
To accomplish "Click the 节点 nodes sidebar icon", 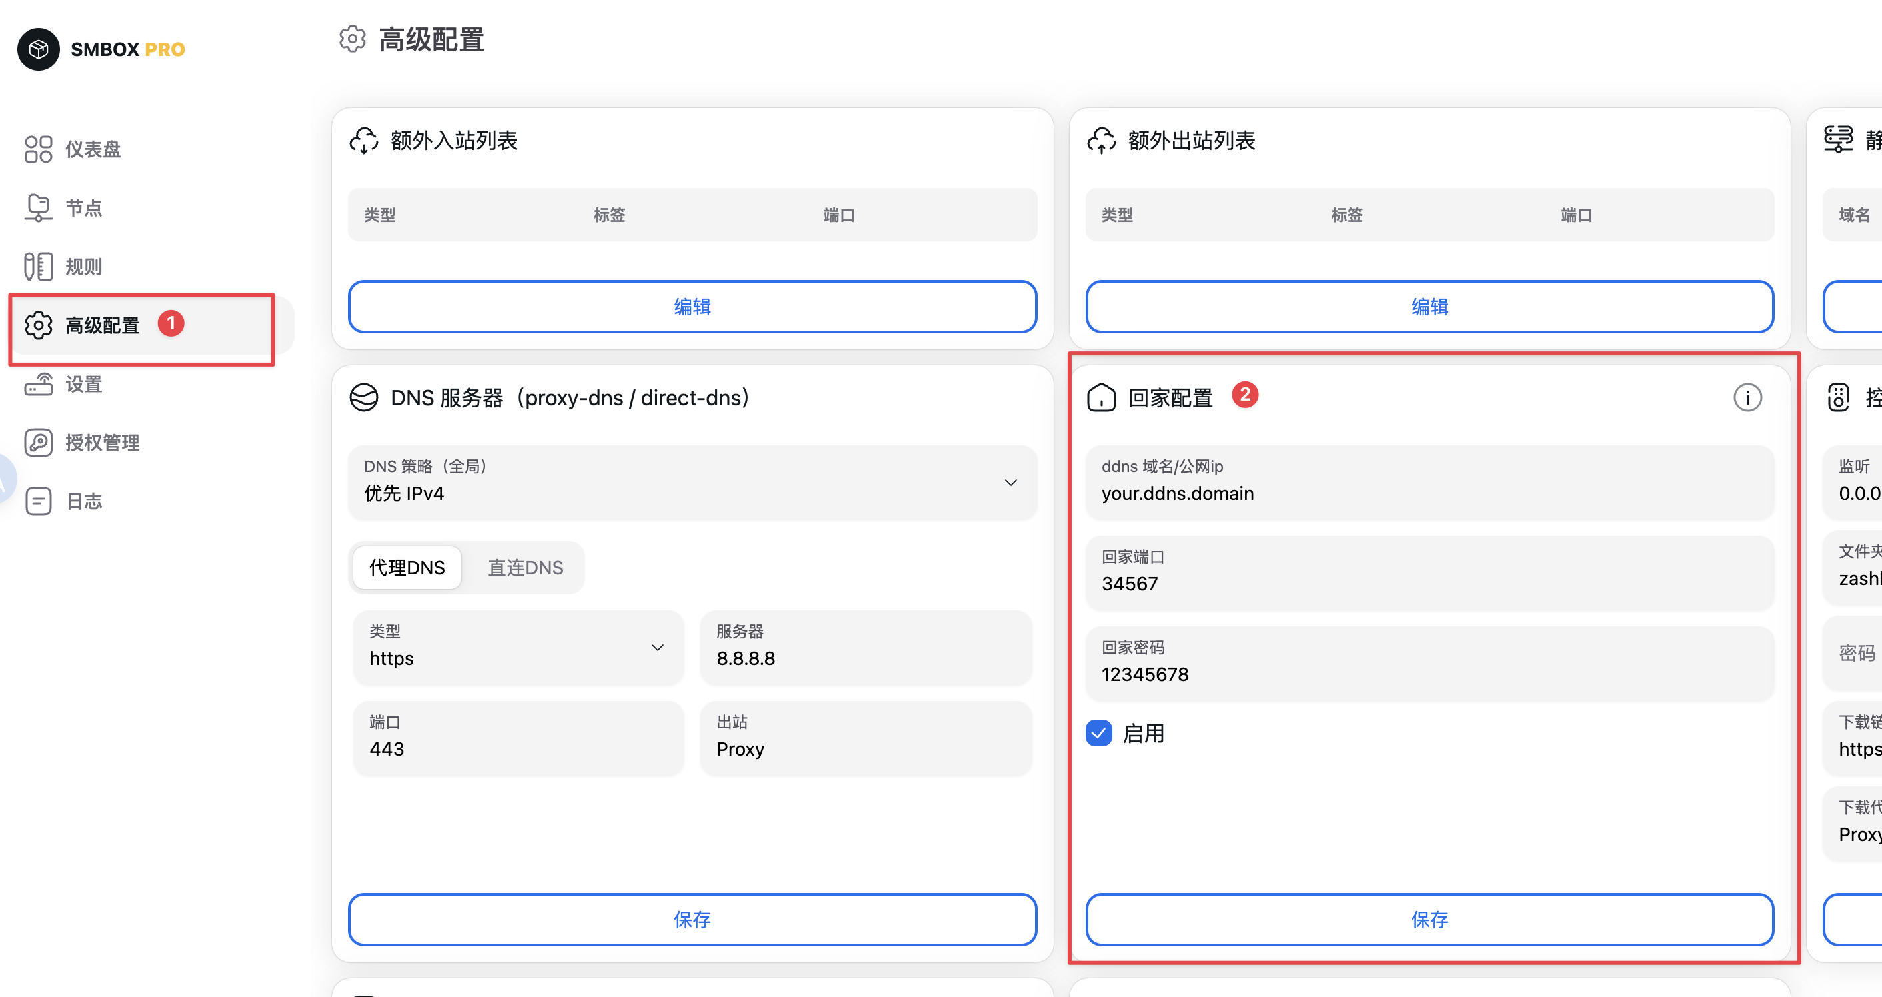I will click(x=38, y=207).
